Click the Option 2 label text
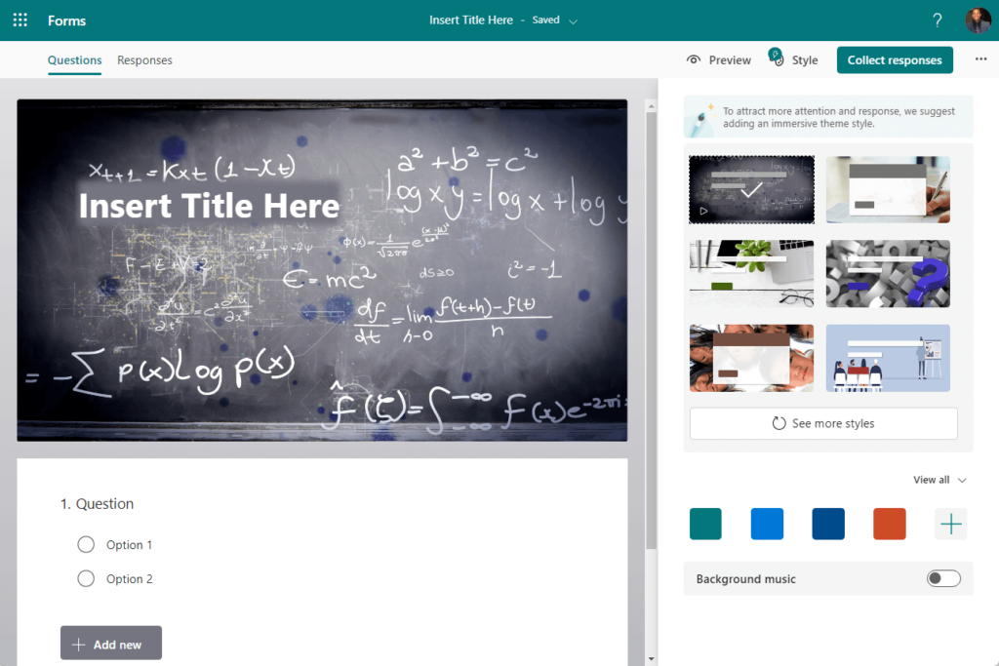The image size is (999, 666). (x=130, y=579)
